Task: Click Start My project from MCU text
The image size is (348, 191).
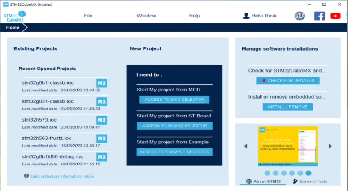Action: 169,90
